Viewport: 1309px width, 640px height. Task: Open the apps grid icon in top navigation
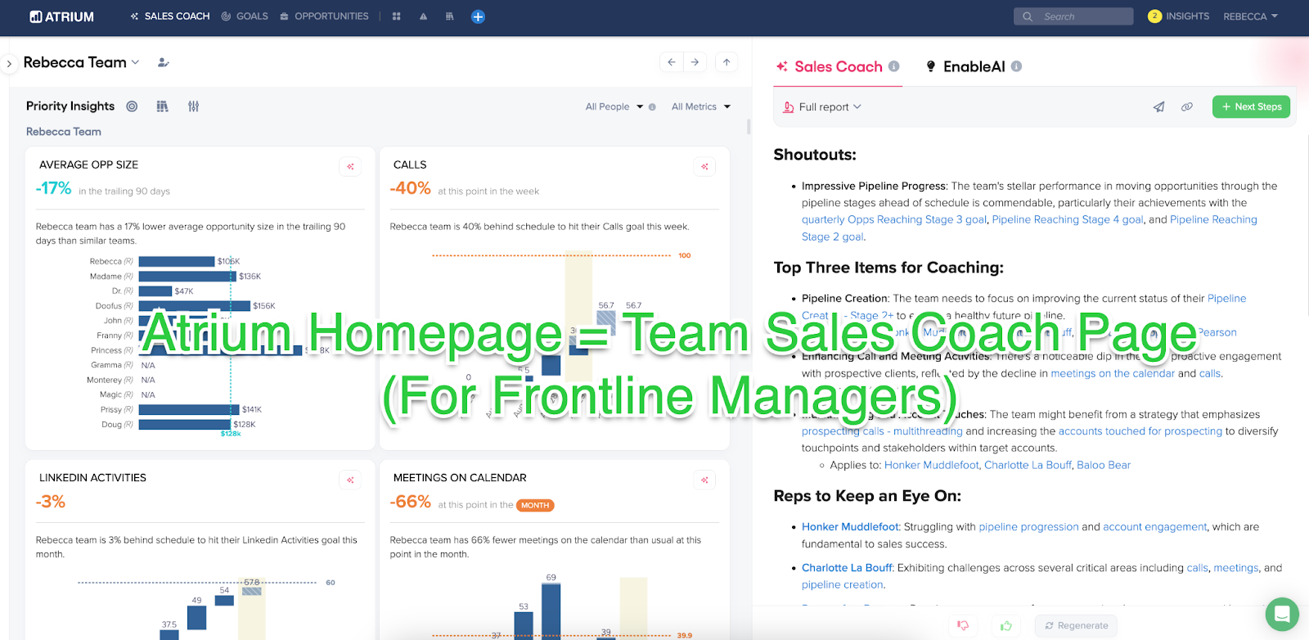click(x=397, y=16)
